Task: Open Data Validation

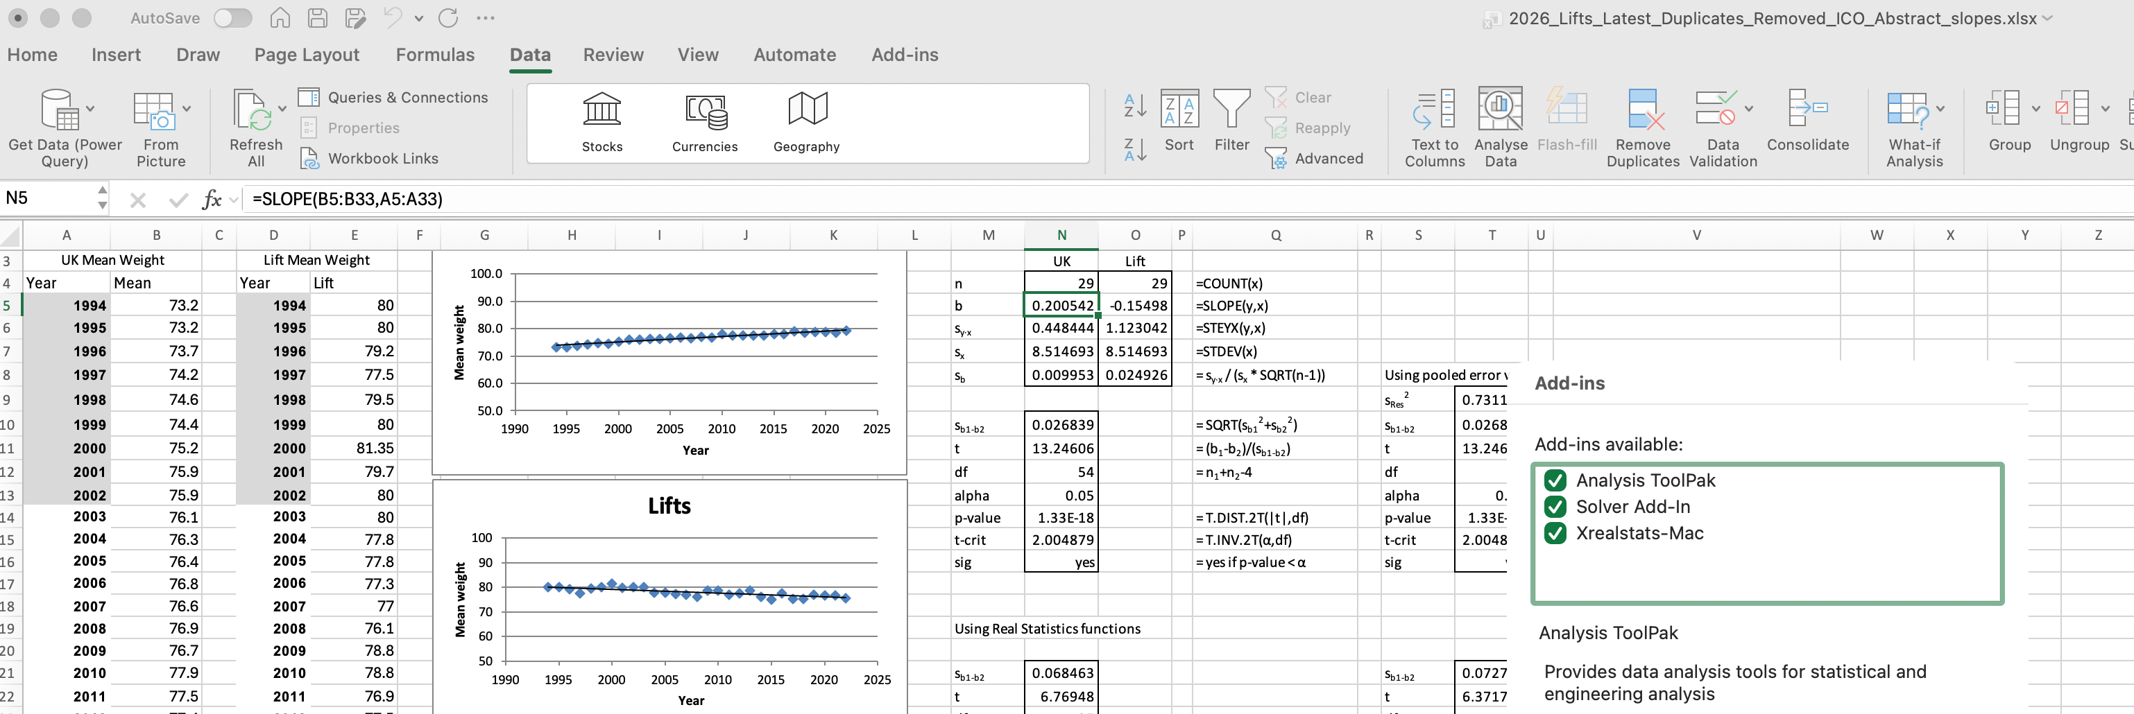Action: click(1723, 128)
